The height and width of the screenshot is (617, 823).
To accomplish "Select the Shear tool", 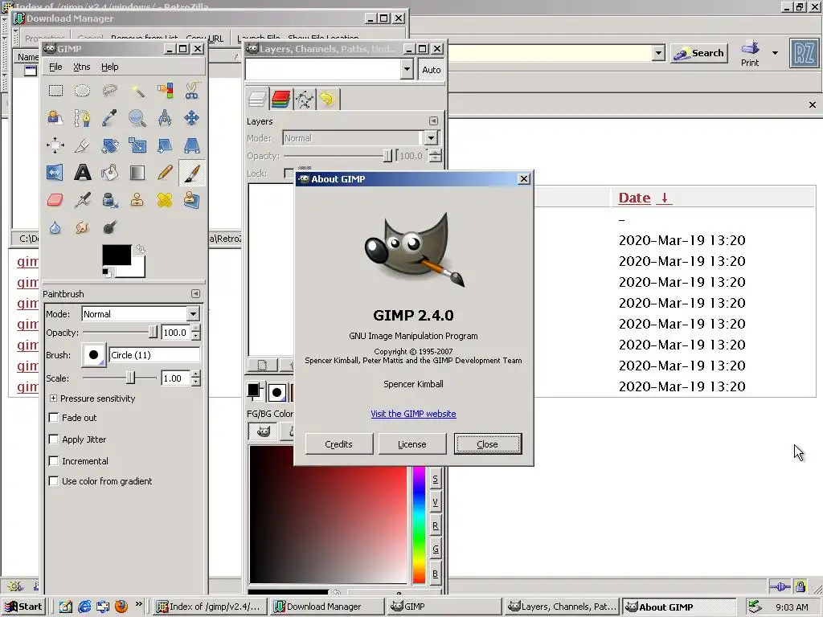I will click(x=165, y=145).
